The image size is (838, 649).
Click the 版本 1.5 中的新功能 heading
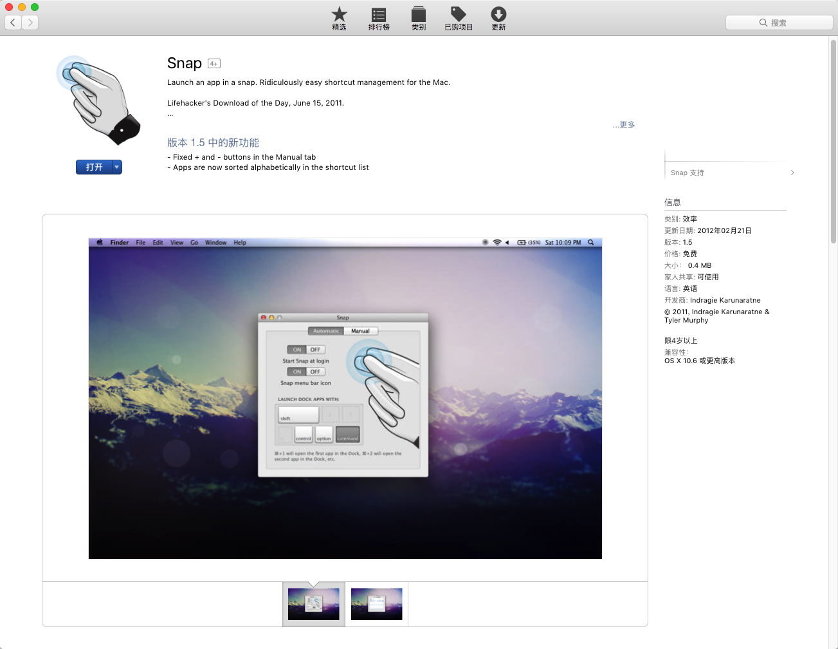click(213, 142)
